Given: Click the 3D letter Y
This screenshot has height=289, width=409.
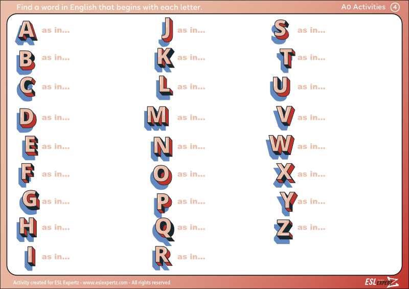Looking at the screenshot, I should [288, 204].
